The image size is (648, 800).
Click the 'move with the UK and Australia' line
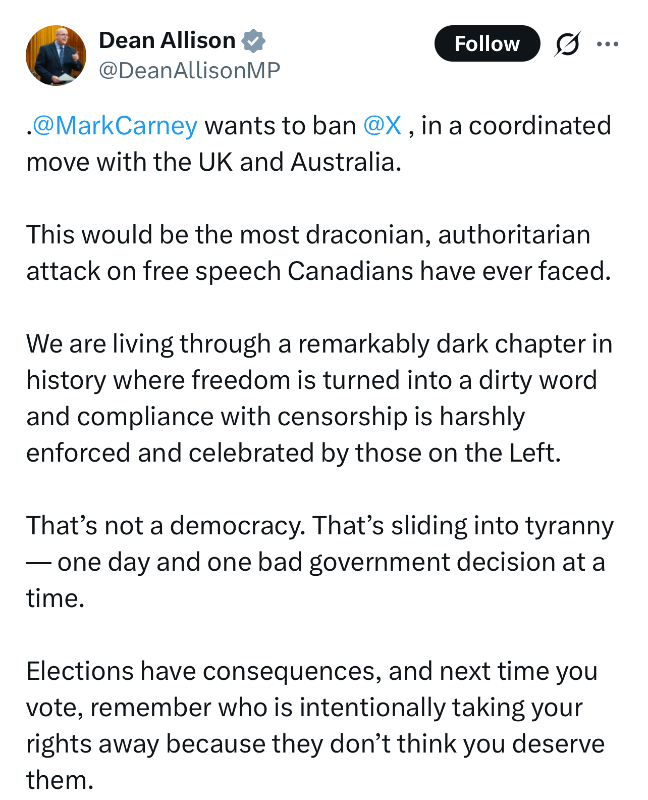(x=214, y=162)
